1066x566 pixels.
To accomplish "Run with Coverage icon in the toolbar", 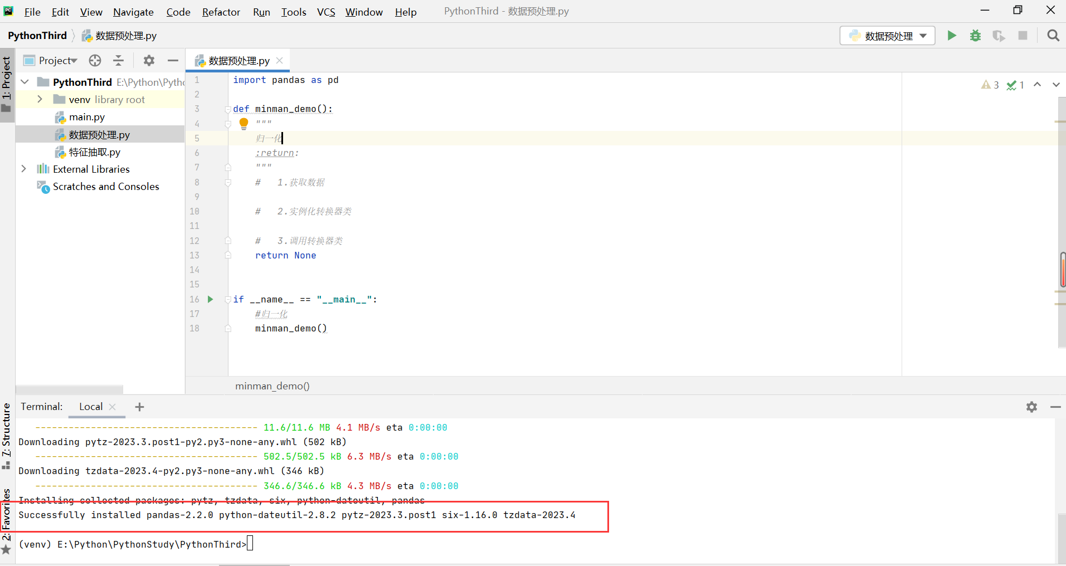I will pyautogui.click(x=999, y=35).
